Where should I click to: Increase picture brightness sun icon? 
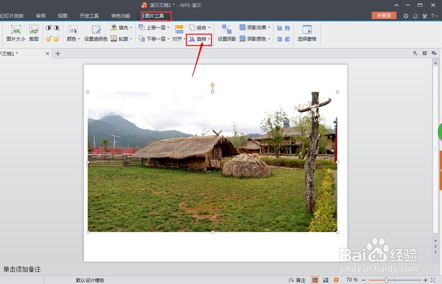click(49, 39)
